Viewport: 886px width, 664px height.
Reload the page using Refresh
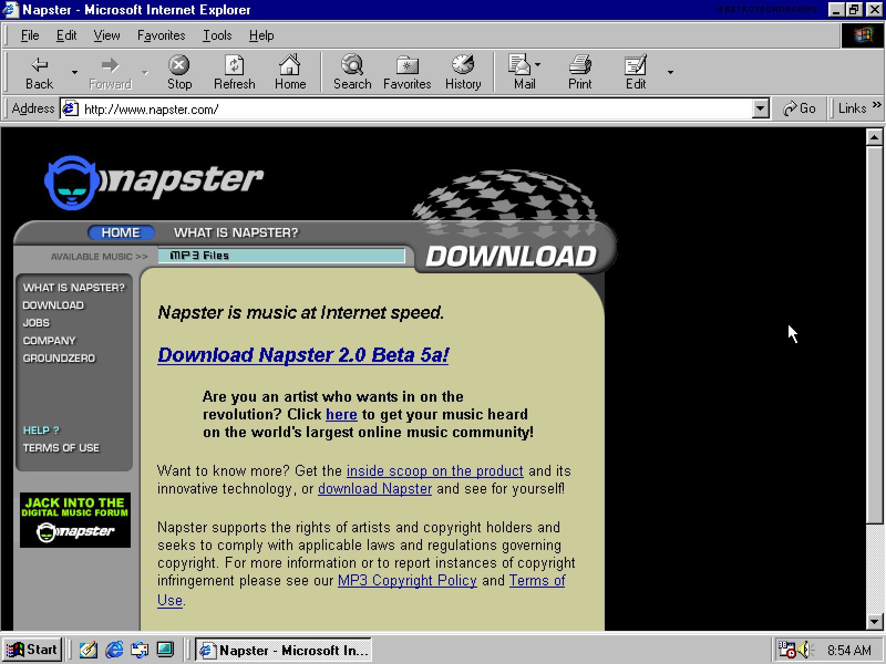[x=234, y=72]
